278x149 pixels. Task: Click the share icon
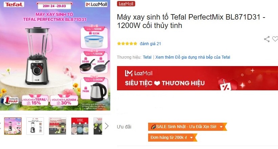click(x=267, y=39)
